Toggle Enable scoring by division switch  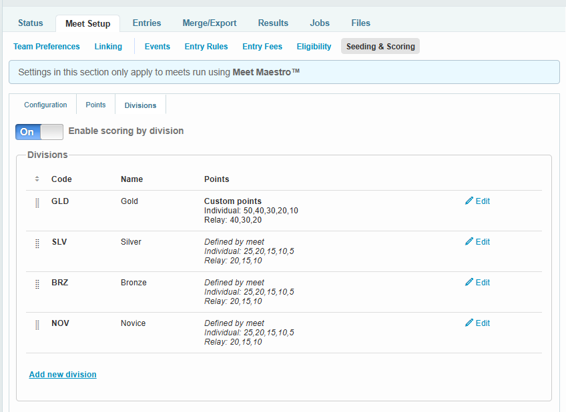pyautogui.click(x=39, y=132)
